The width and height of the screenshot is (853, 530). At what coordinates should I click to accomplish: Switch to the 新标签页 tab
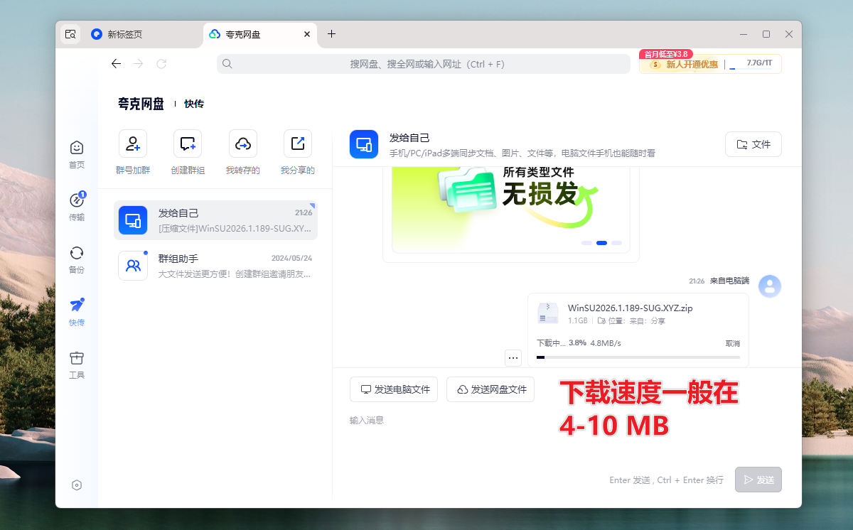[x=124, y=34]
